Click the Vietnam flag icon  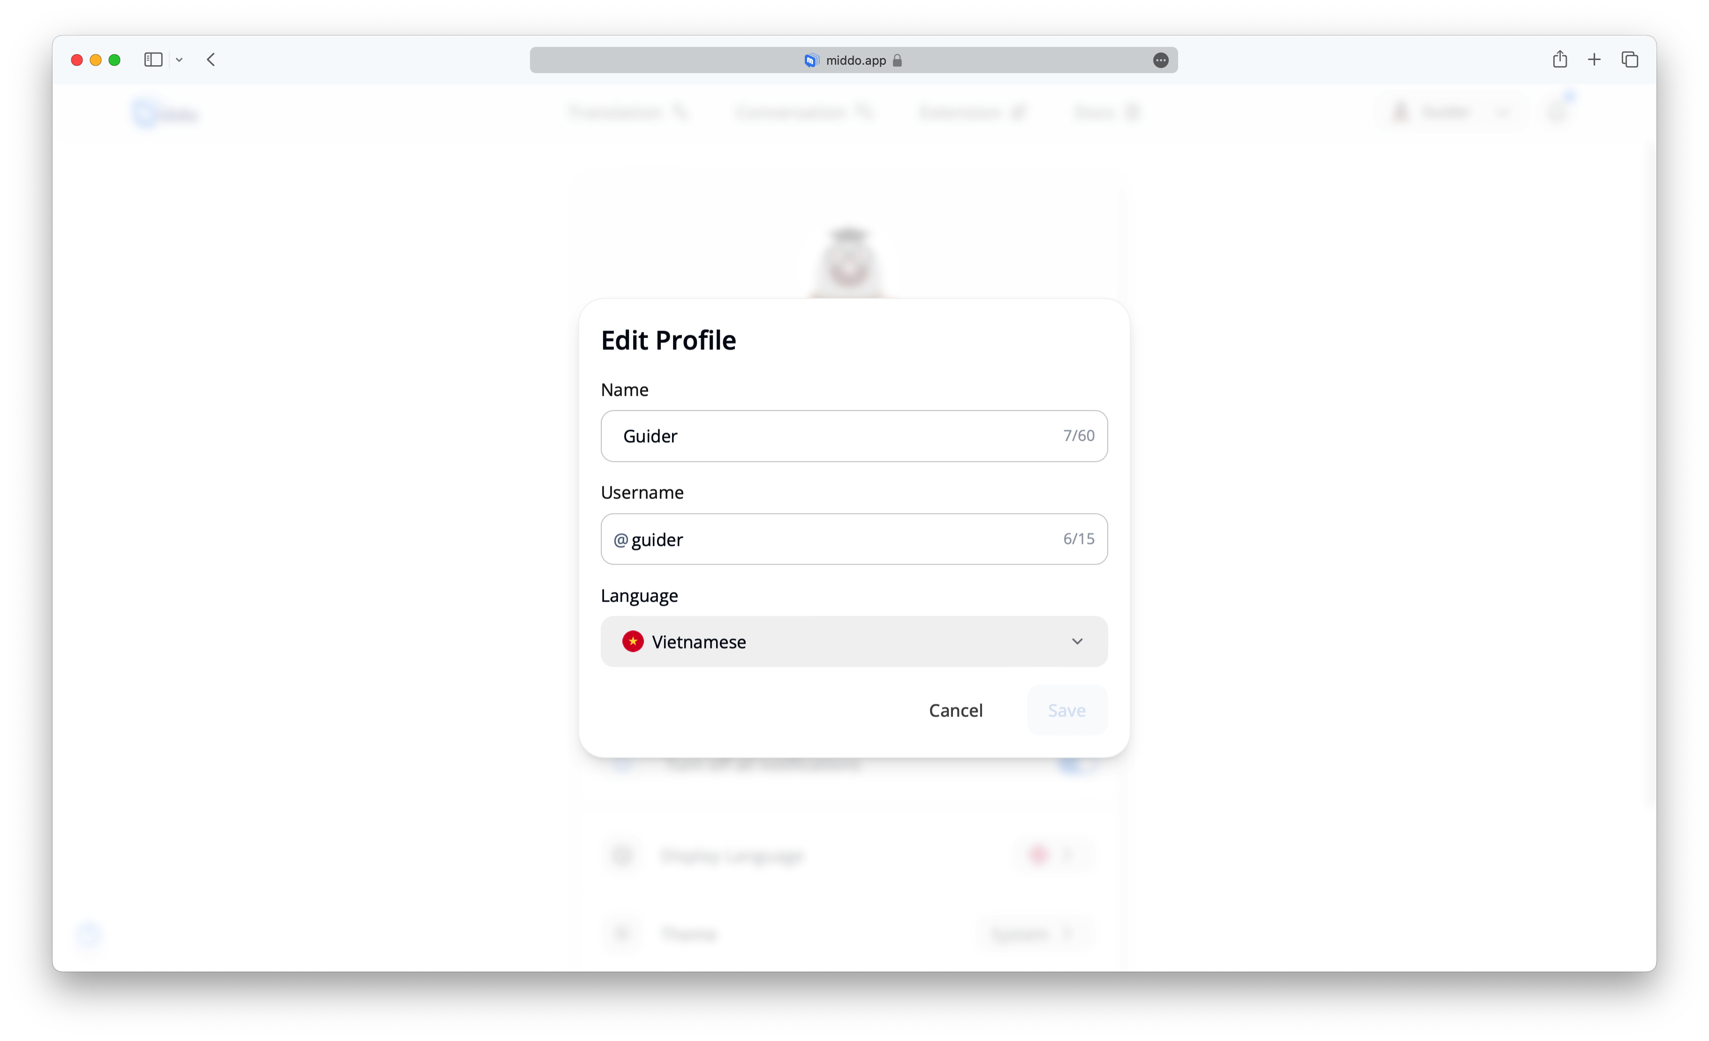pyautogui.click(x=633, y=641)
